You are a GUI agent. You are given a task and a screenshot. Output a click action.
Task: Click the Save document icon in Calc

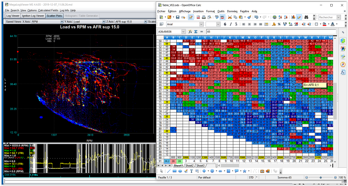(x=177, y=17)
